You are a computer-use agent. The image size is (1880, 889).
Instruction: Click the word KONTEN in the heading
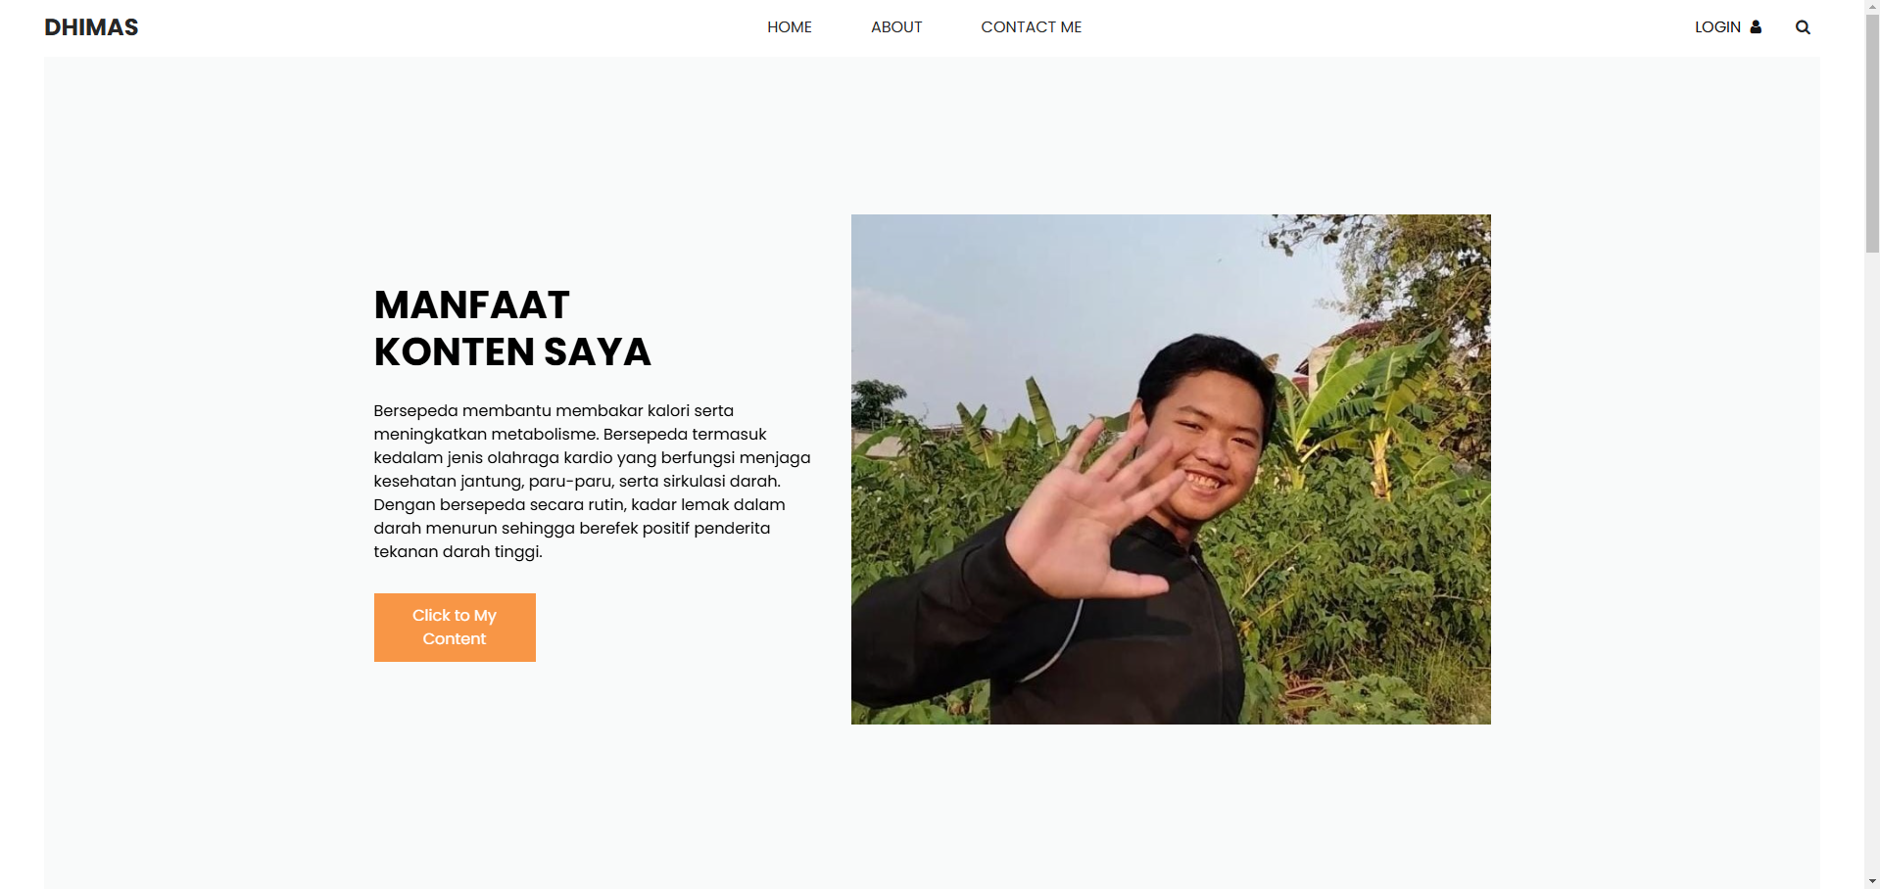454,352
